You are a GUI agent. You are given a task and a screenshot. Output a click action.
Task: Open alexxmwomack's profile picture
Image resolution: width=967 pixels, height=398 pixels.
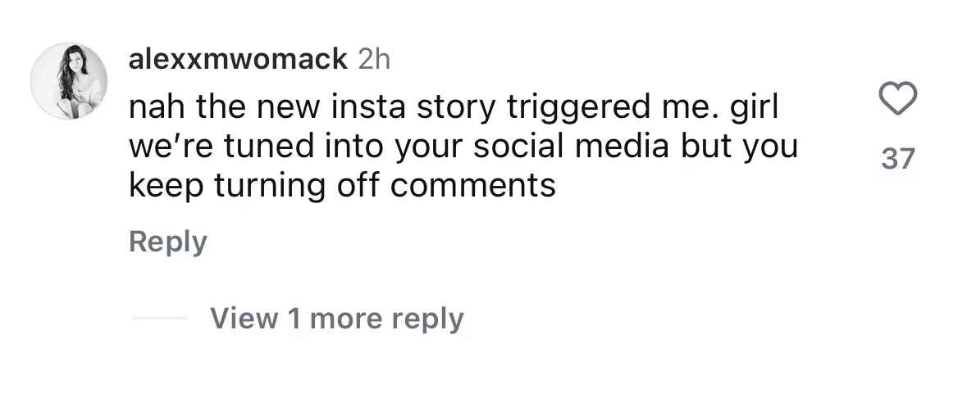point(69,81)
